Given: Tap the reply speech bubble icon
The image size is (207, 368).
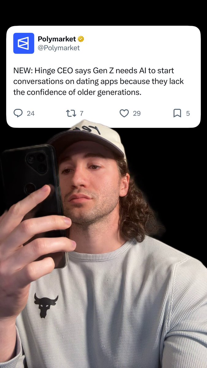Looking at the screenshot, I should tap(18, 113).
